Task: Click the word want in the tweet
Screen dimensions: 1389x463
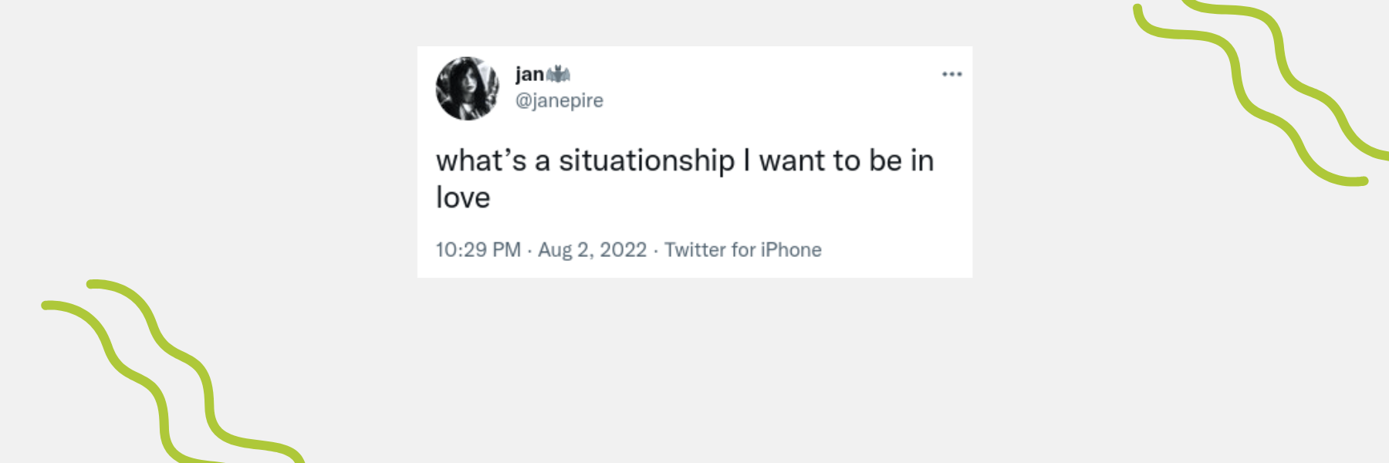Action: click(x=792, y=161)
